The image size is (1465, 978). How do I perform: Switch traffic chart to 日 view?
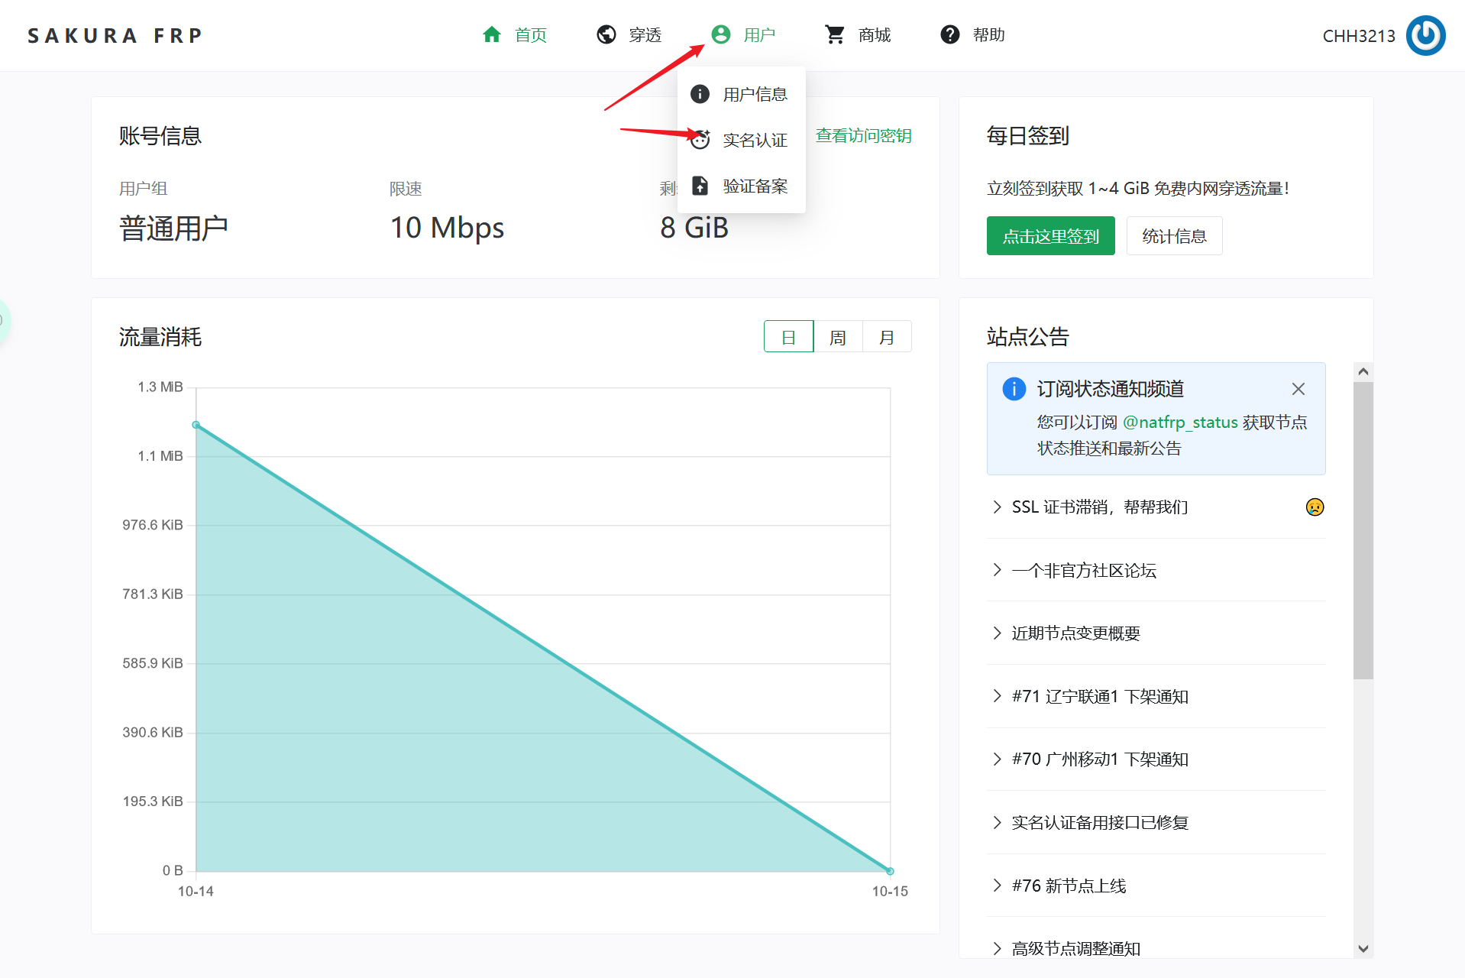788,337
